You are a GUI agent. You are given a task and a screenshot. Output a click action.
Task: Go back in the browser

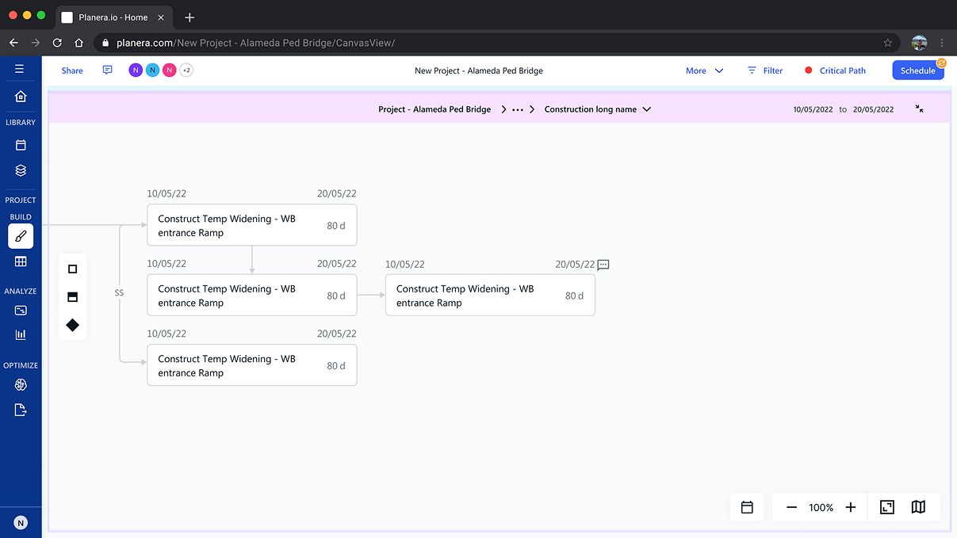click(13, 43)
